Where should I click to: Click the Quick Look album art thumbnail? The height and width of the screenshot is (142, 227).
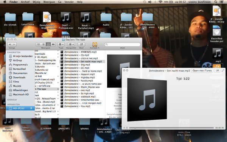coord(147,100)
